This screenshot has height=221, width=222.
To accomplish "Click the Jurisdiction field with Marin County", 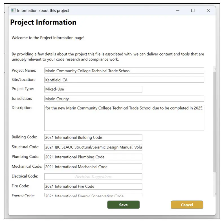I will (124, 99).
